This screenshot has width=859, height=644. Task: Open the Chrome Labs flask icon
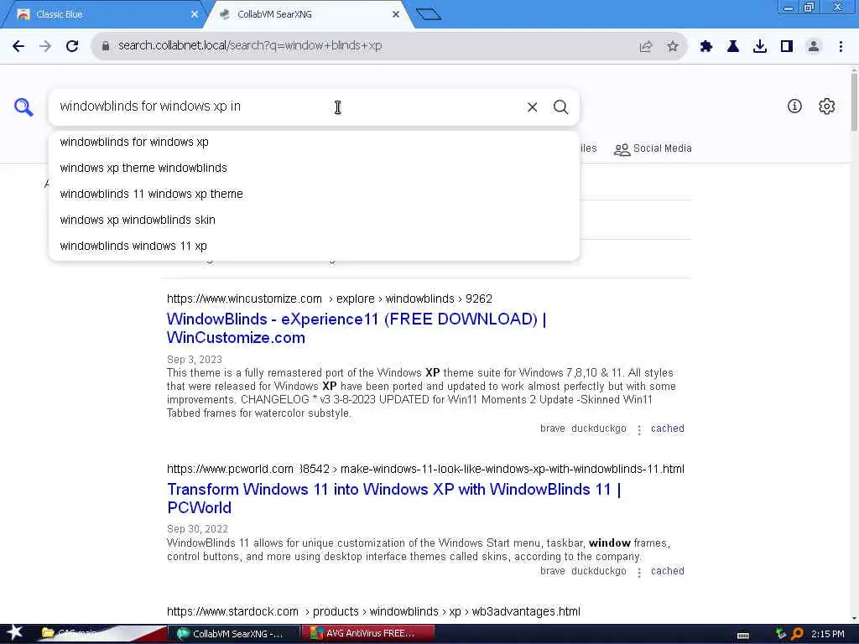coord(733,47)
